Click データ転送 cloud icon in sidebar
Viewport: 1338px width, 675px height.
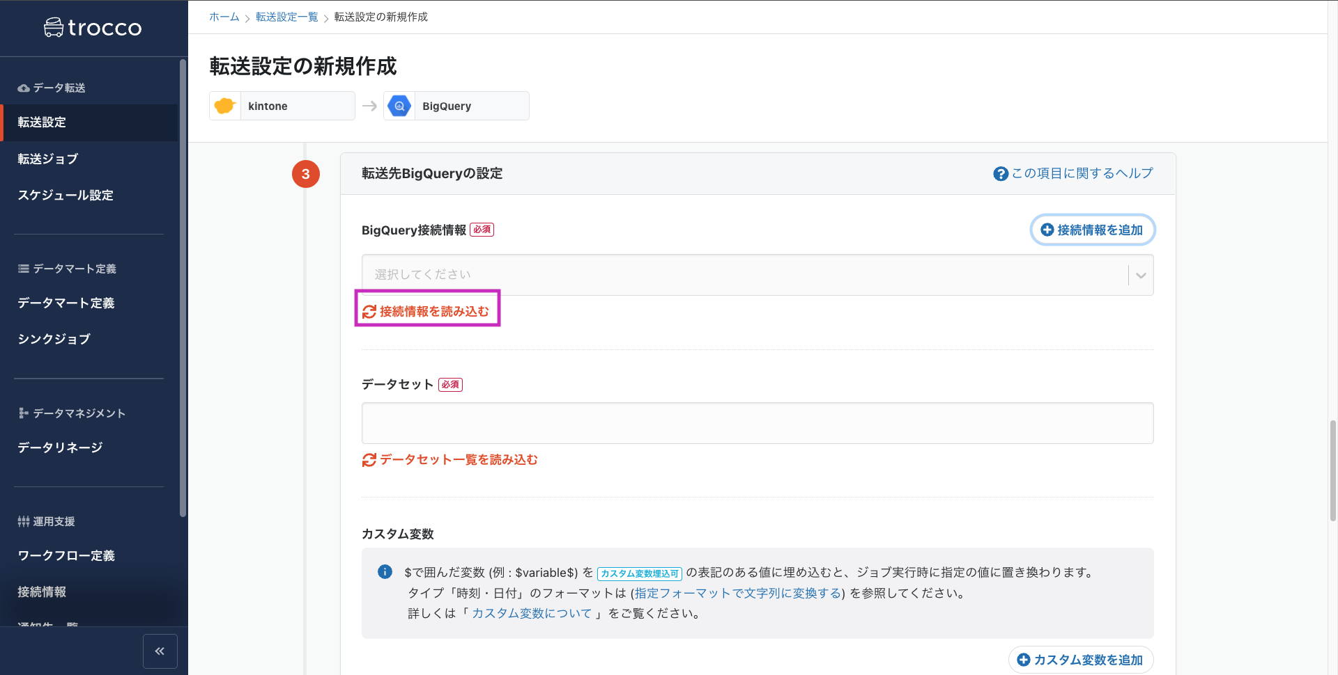24,88
